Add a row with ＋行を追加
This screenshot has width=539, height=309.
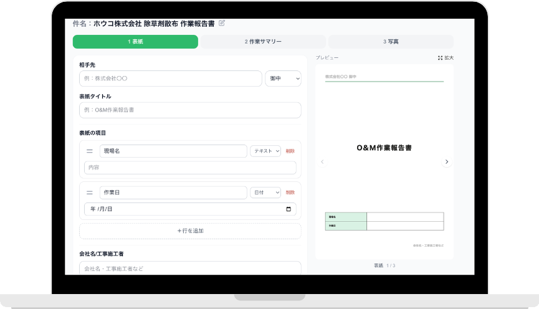190,231
